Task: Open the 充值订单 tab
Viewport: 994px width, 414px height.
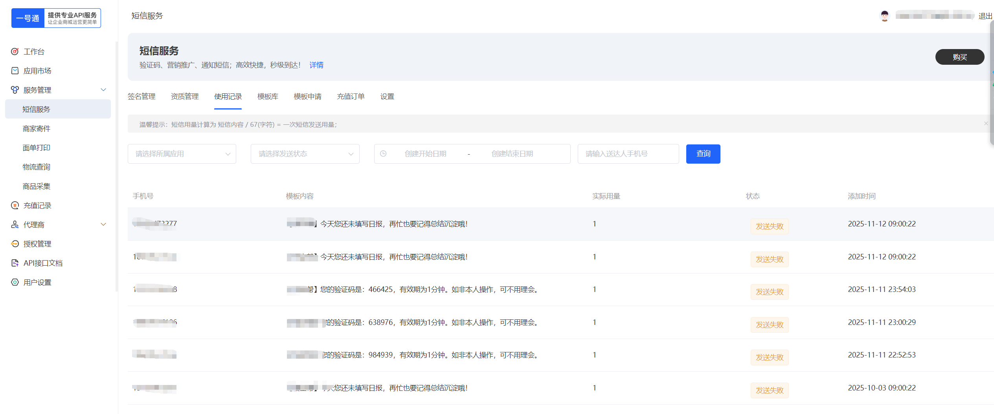Action: click(351, 97)
